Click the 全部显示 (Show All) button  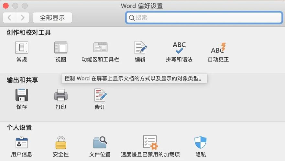point(52,17)
